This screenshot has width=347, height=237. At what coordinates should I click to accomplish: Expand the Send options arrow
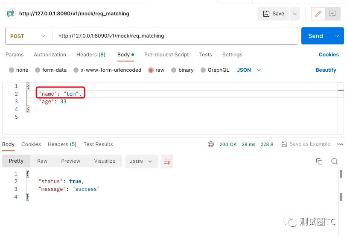pyautogui.click(x=337, y=36)
